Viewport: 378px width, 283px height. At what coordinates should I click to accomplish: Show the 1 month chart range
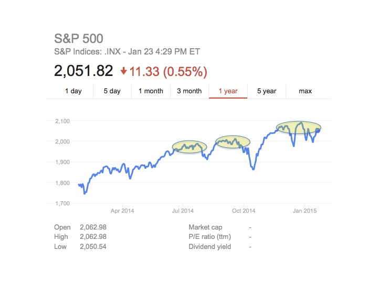click(151, 91)
